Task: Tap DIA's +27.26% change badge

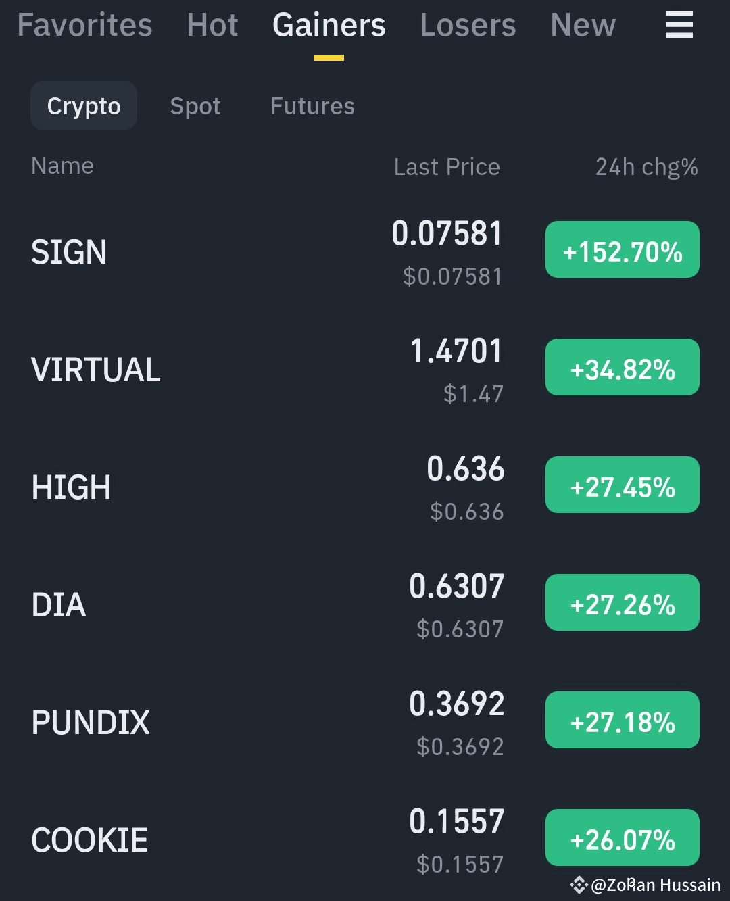Action: pyautogui.click(x=622, y=602)
